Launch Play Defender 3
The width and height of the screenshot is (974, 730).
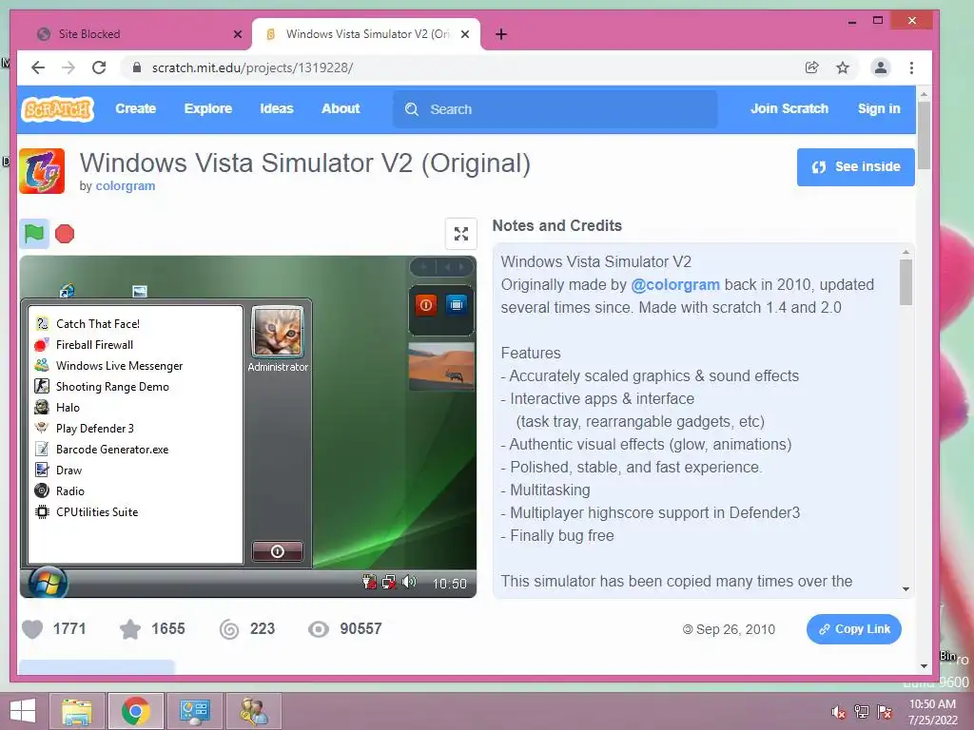coord(94,429)
